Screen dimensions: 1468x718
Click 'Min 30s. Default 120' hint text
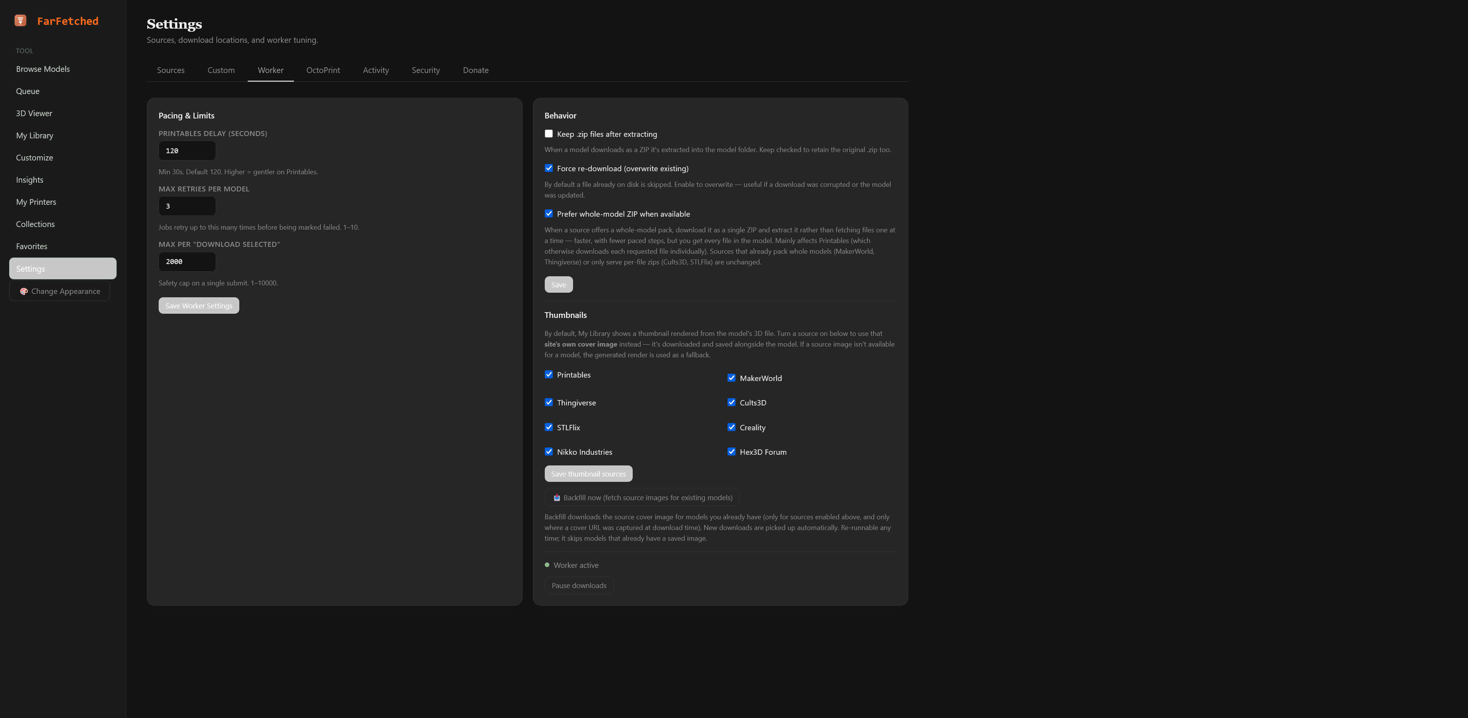[x=238, y=172]
